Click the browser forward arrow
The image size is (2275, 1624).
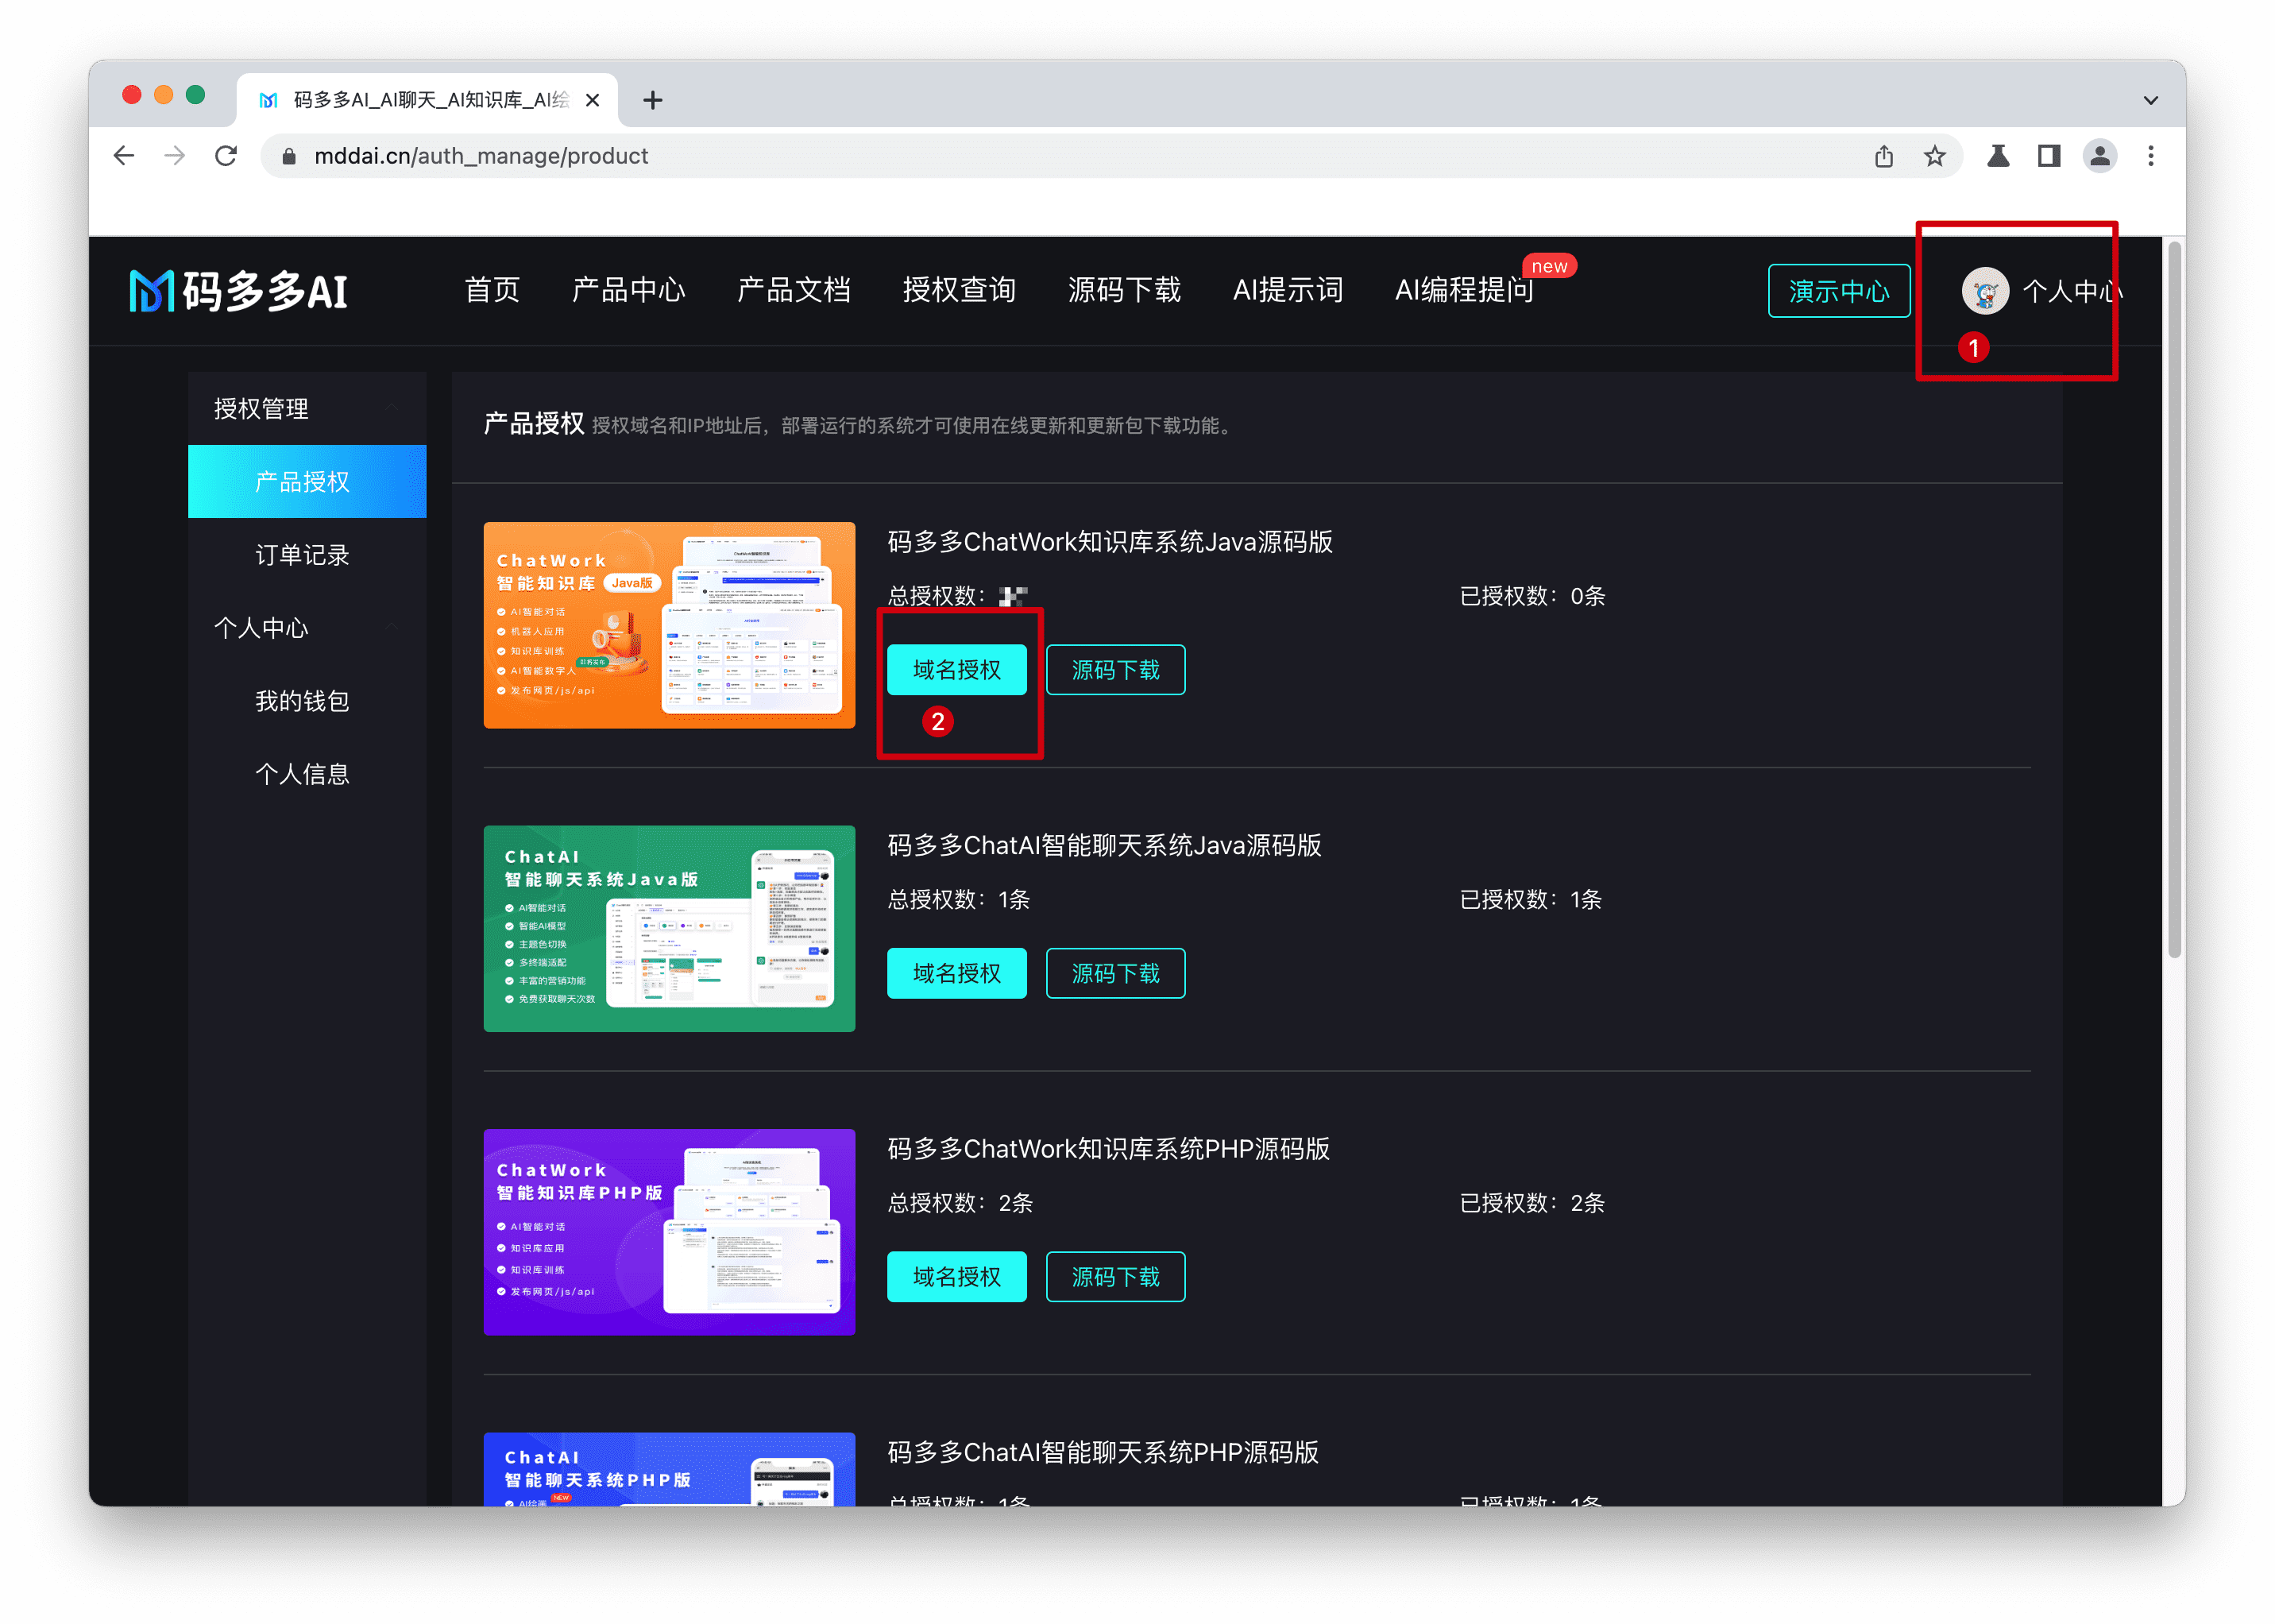175,156
